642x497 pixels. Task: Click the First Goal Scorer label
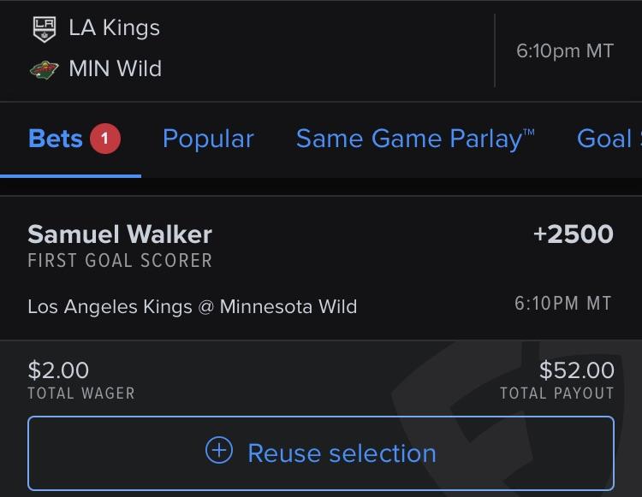point(120,261)
